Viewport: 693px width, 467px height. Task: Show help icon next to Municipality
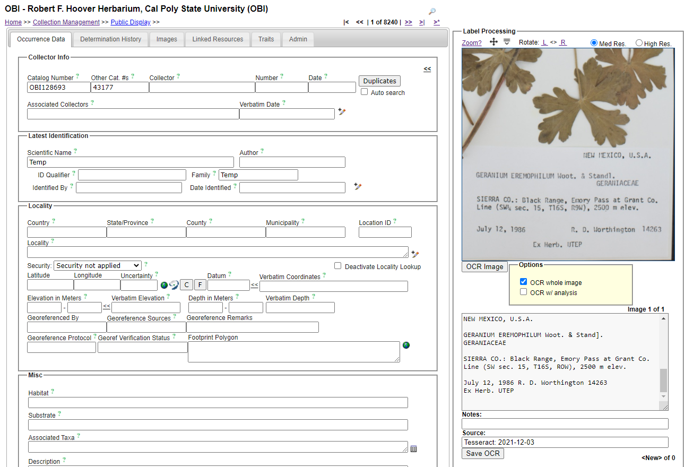point(303,221)
